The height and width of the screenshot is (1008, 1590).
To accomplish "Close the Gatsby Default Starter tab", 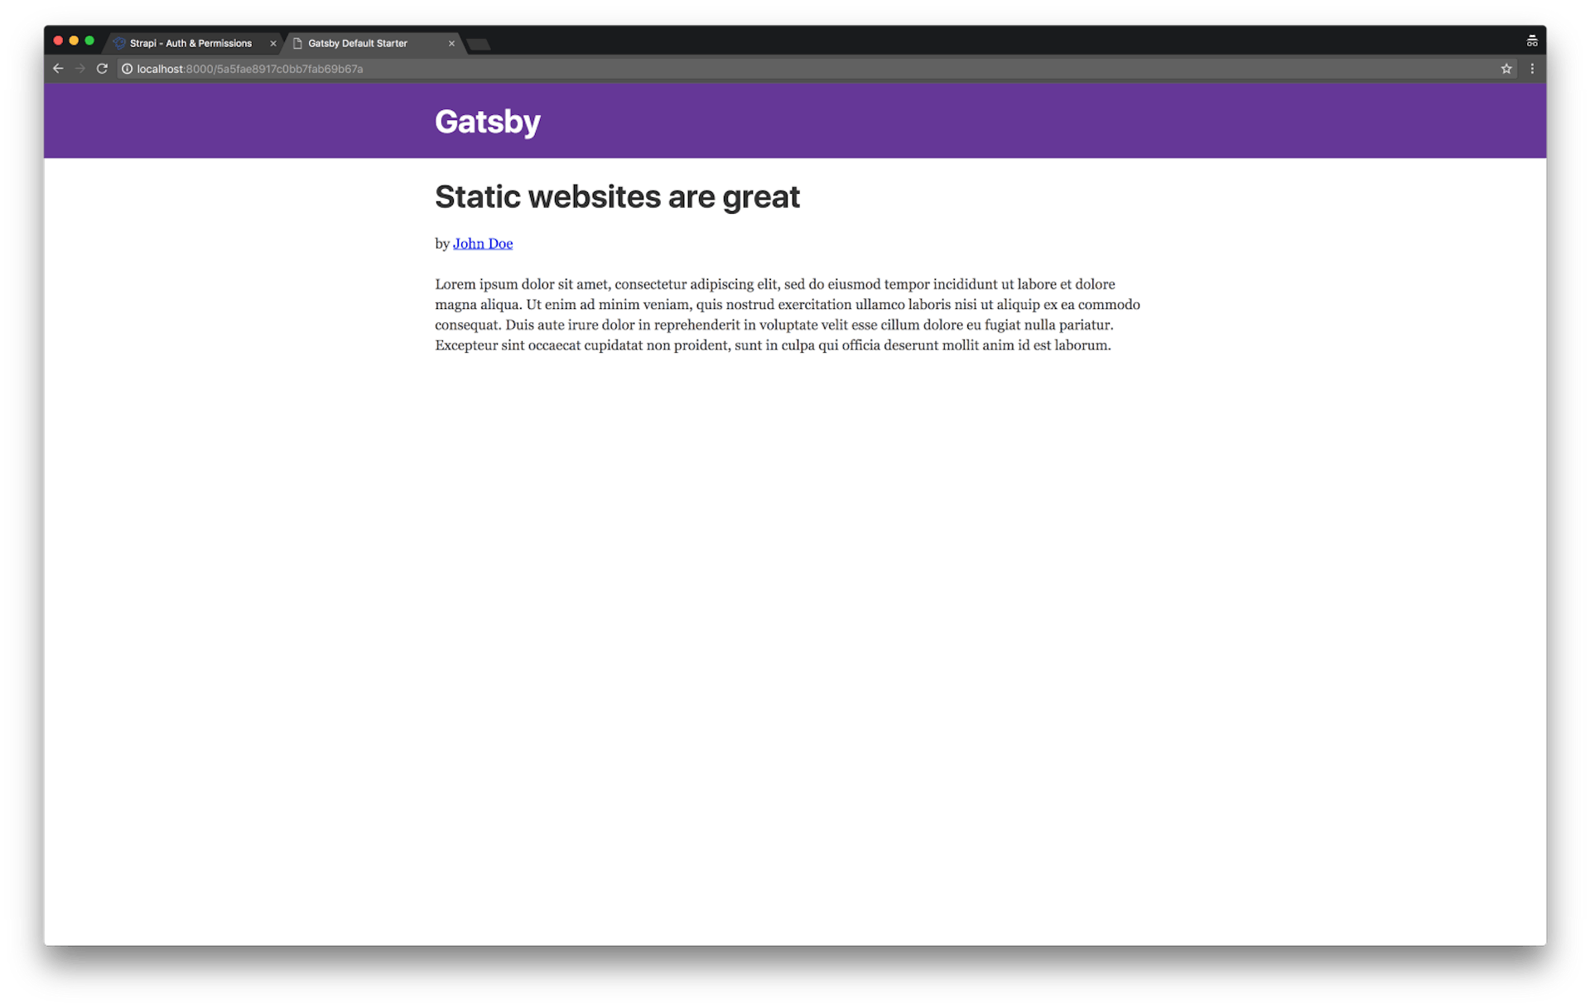I will pos(451,43).
